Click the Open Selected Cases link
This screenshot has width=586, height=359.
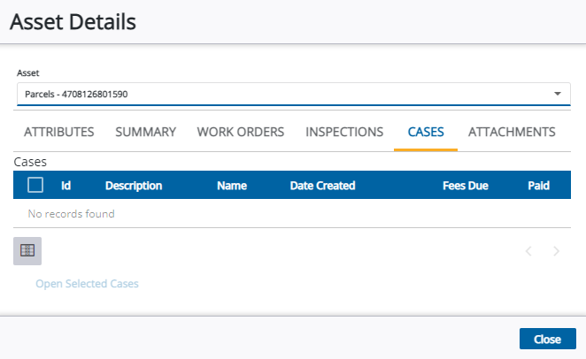pyautogui.click(x=87, y=284)
